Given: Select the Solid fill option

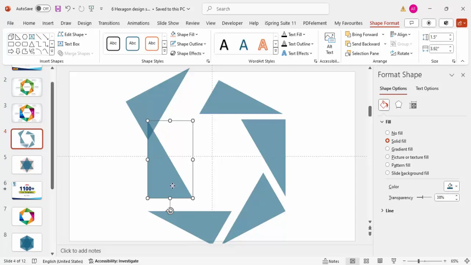Looking at the screenshot, I should coord(396,141).
